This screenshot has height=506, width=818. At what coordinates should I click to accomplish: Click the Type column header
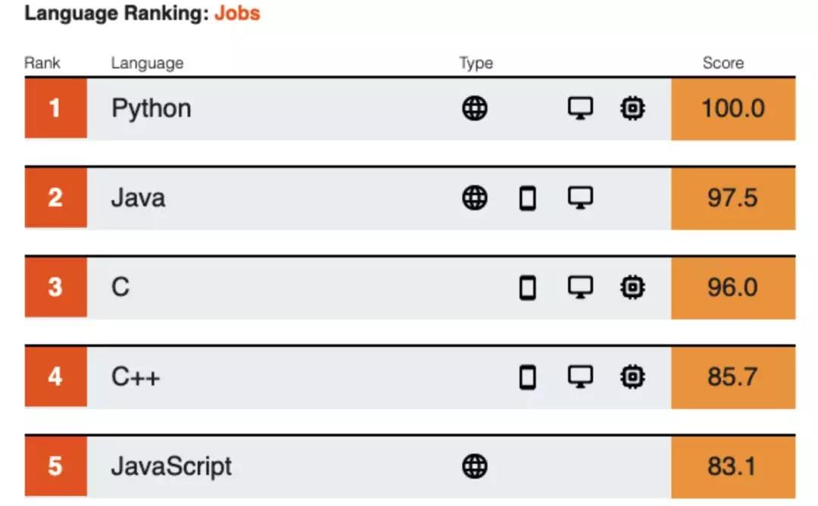click(476, 63)
